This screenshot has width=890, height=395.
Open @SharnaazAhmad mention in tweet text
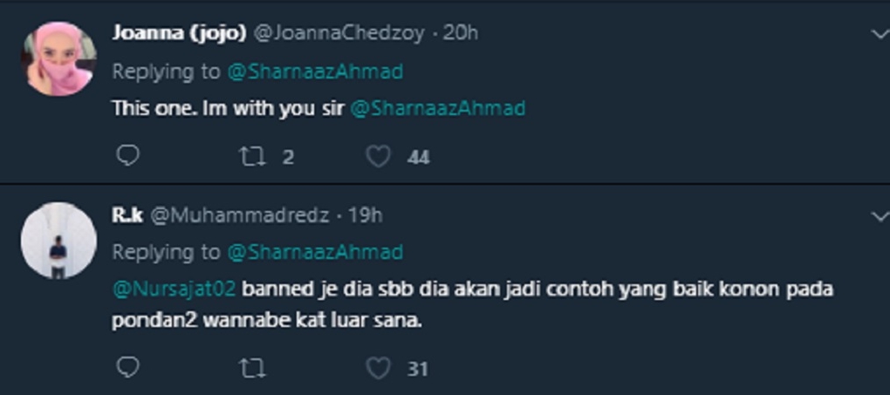438,108
